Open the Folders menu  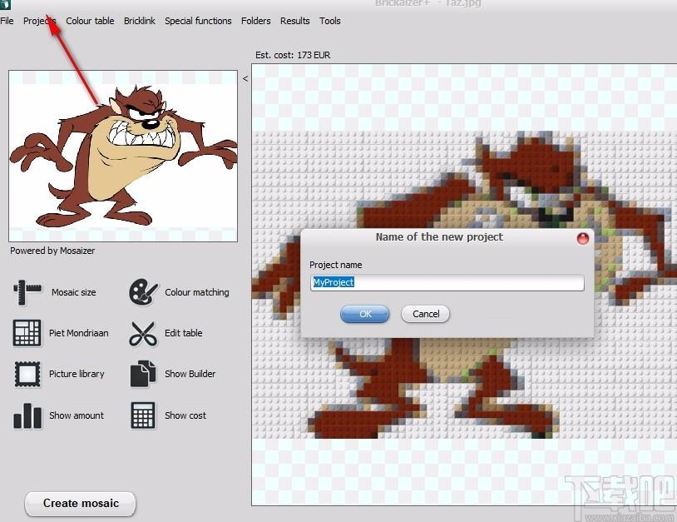256,21
